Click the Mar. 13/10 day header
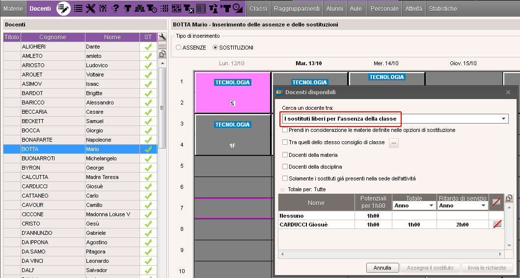This screenshot has height=278, width=520. tap(309, 63)
